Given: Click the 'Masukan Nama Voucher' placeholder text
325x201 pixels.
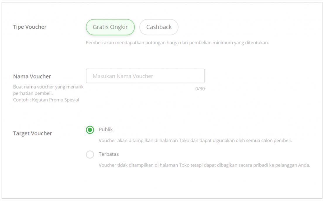Looking at the screenshot, I should coord(123,76).
